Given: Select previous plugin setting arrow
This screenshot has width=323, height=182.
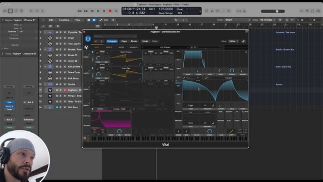Looking at the screenshot, I should point(96,41).
